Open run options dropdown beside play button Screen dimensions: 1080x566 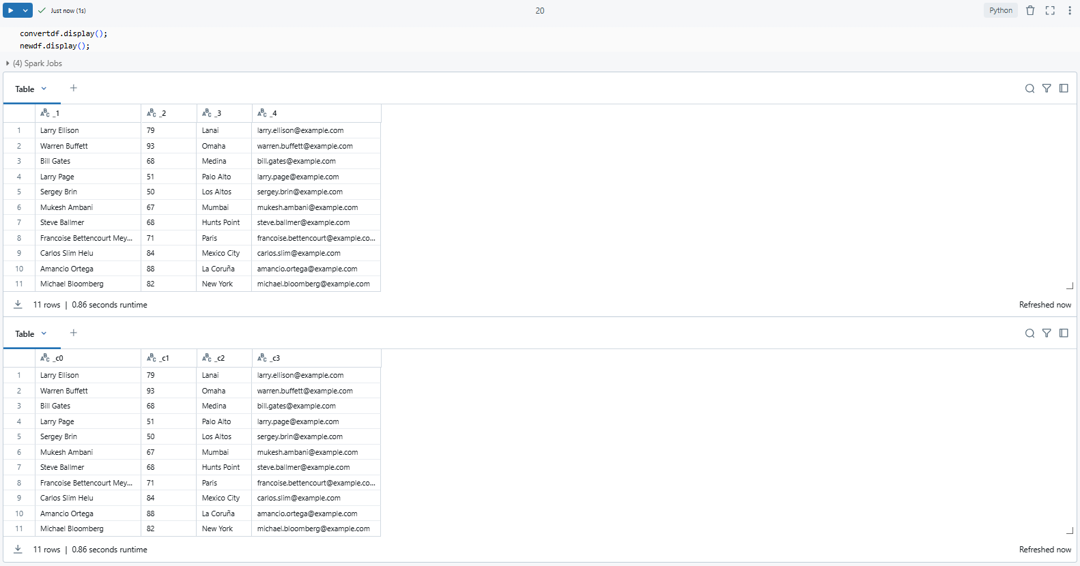(25, 10)
